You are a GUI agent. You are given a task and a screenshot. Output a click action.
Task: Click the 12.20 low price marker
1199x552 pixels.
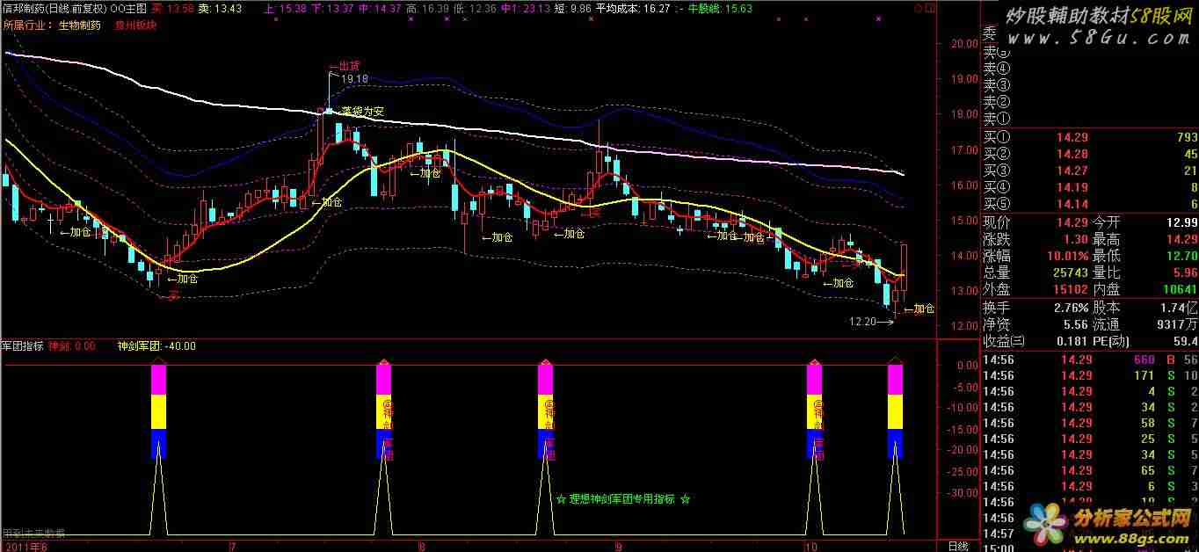click(x=864, y=322)
